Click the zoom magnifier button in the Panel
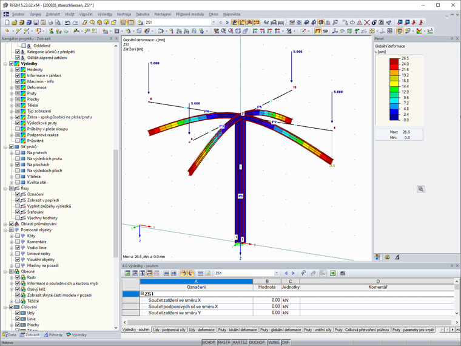The height and width of the screenshot is (346, 461). click(x=421, y=189)
